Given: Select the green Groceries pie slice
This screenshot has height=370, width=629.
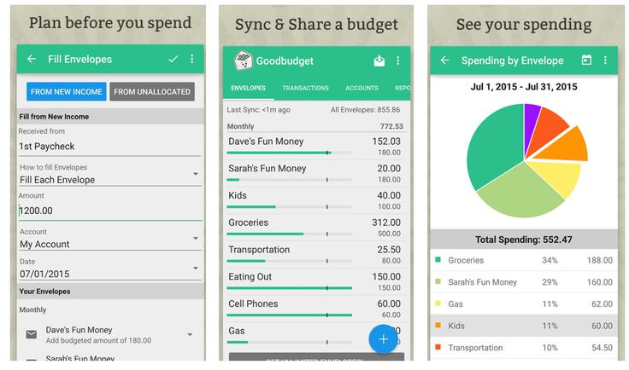Looking at the screenshot, I should (x=496, y=148).
